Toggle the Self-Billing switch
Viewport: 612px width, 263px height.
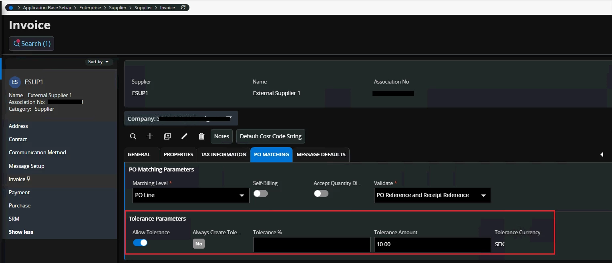pyautogui.click(x=260, y=193)
